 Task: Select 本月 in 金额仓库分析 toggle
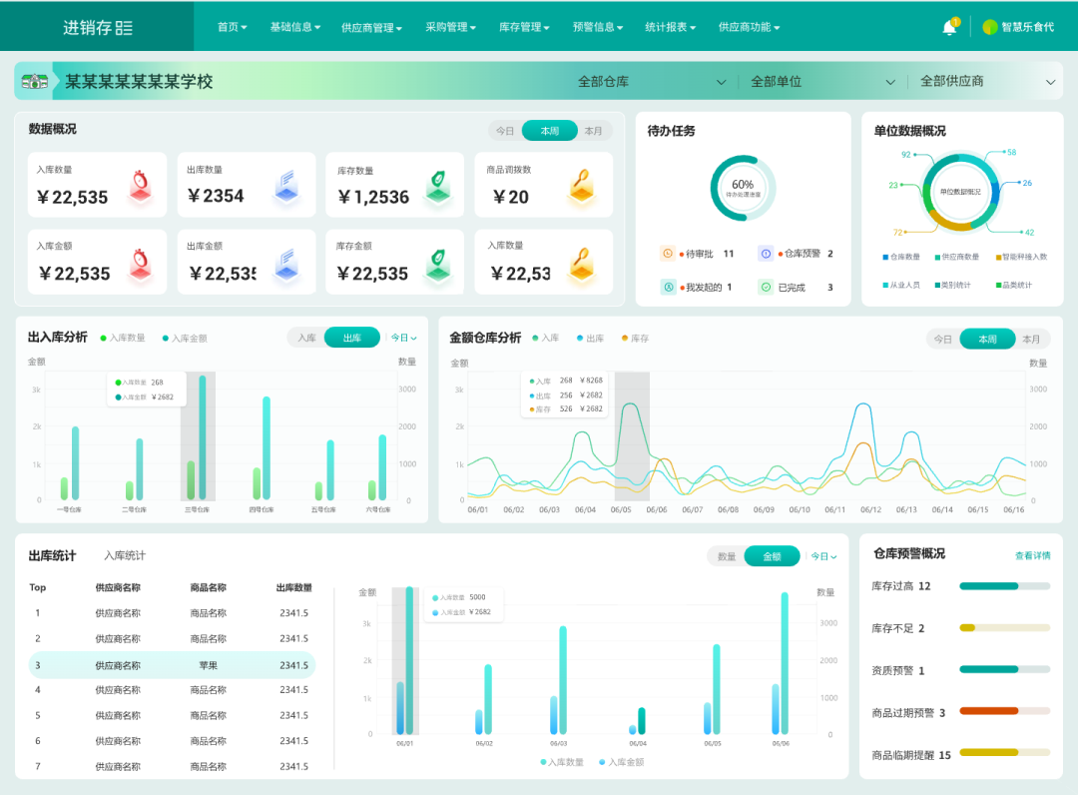click(1031, 339)
